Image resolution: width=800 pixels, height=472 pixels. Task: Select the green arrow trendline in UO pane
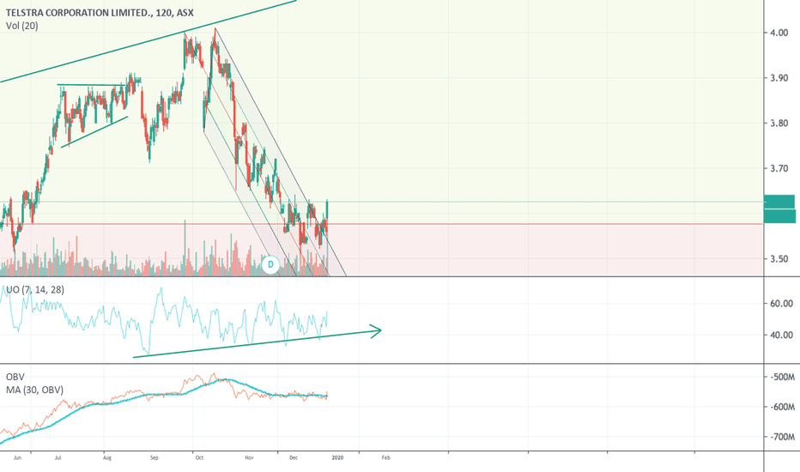[x=258, y=343]
